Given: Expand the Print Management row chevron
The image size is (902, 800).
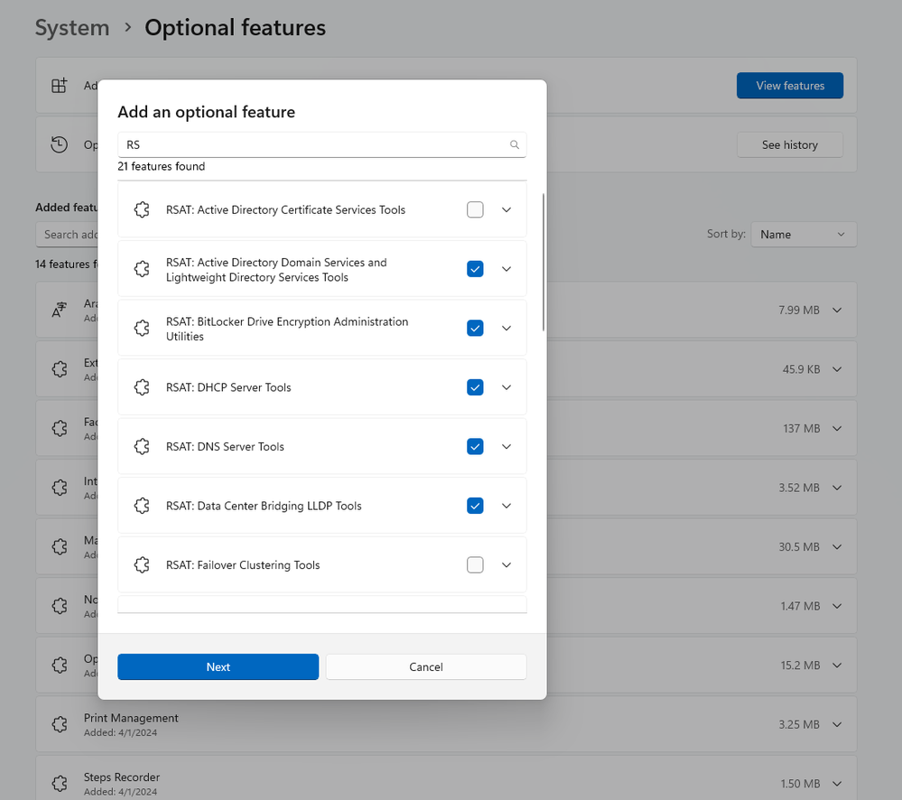Looking at the screenshot, I should point(837,725).
